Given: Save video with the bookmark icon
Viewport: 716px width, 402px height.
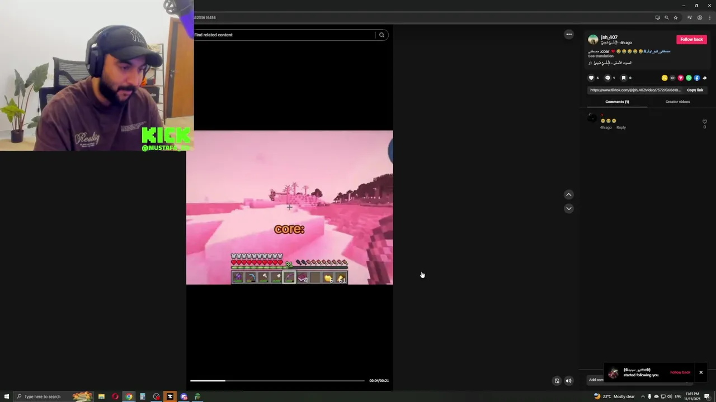Looking at the screenshot, I should coord(624,78).
